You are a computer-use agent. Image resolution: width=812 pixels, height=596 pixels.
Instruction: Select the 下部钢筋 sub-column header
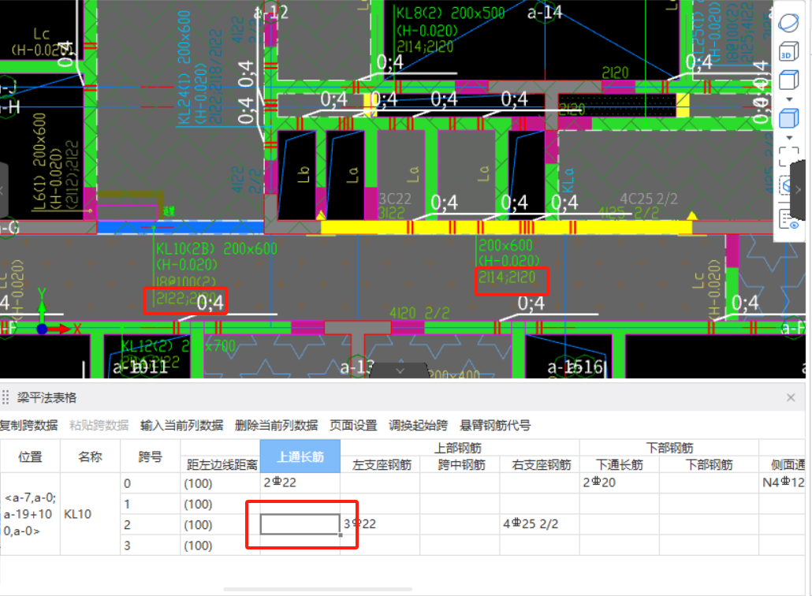pyautogui.click(x=710, y=465)
